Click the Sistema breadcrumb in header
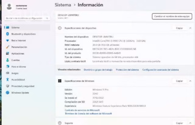This screenshot has width=195, height=125. tap(63, 5)
